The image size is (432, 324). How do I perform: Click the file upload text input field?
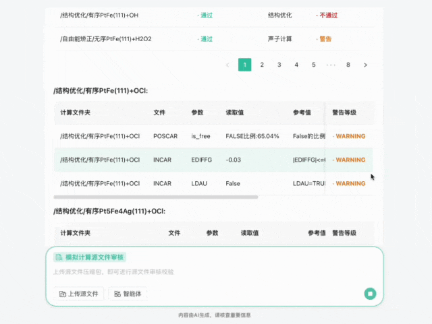(202, 272)
